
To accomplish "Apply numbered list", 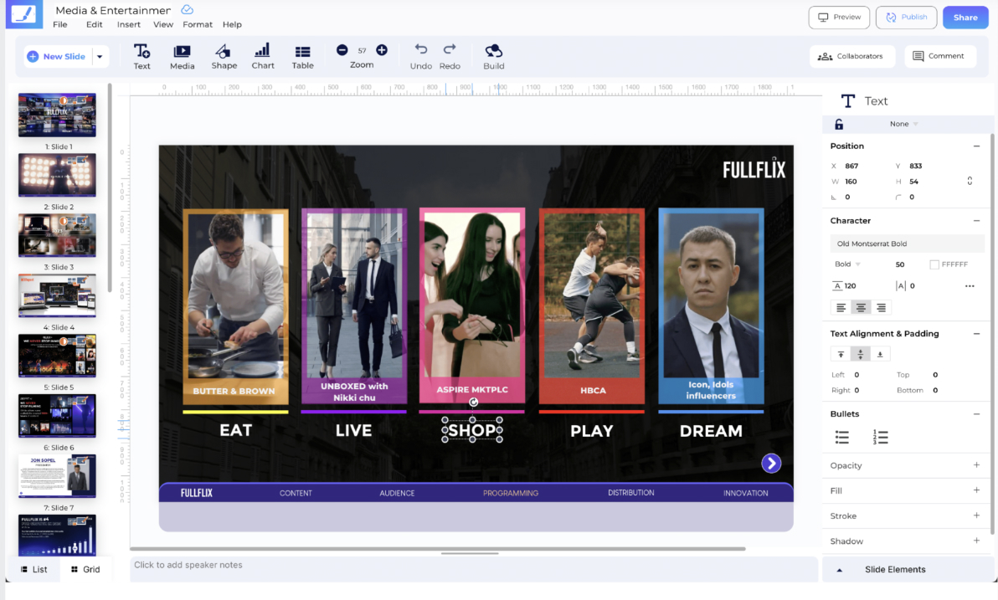I will (880, 437).
